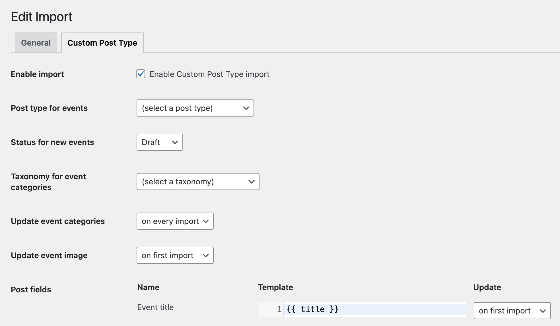The height and width of the screenshot is (326, 560).
Task: Click chevron on event image select
Action: pyautogui.click(x=206, y=256)
